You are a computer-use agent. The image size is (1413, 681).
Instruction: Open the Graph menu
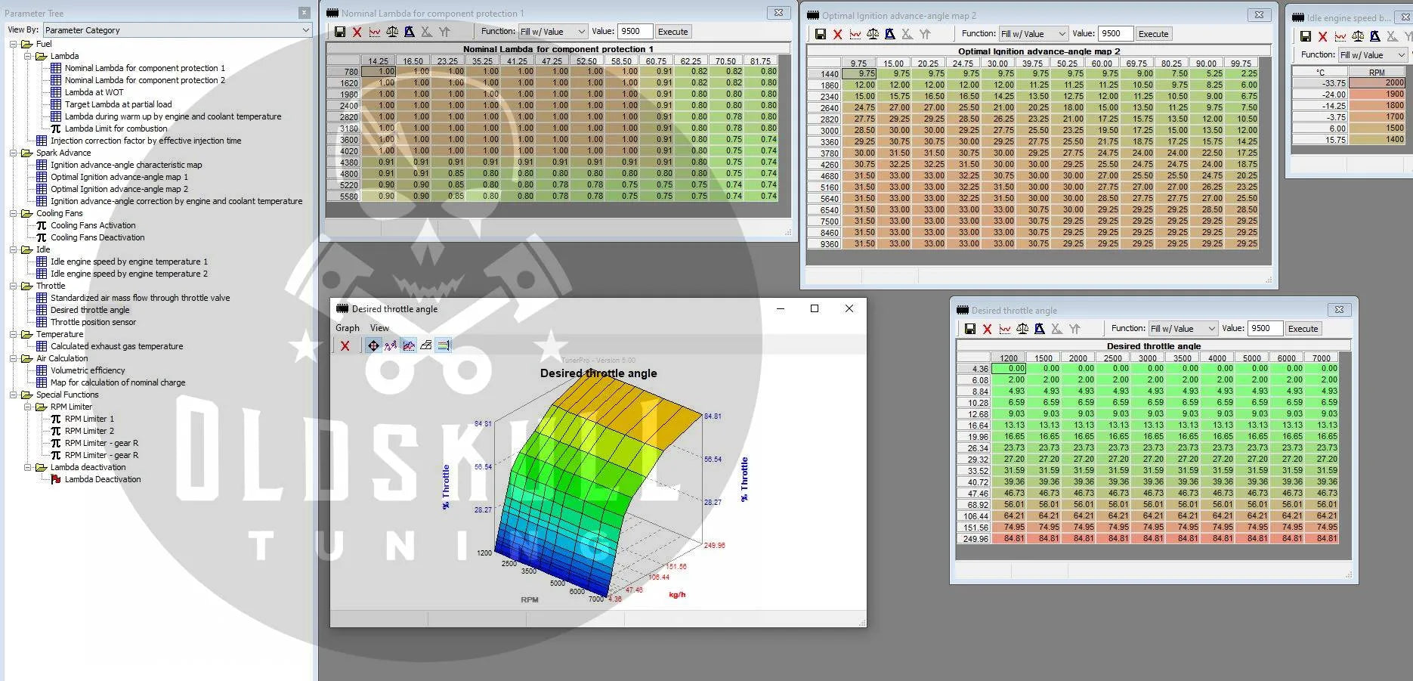(x=347, y=328)
